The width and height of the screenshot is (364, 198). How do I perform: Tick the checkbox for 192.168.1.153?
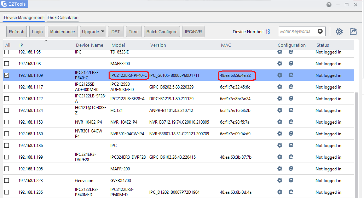(7, 122)
